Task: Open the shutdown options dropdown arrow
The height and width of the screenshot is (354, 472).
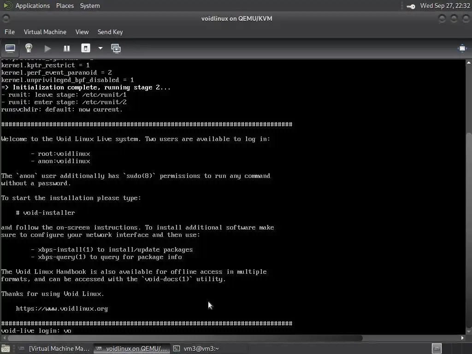Action: tap(100, 48)
